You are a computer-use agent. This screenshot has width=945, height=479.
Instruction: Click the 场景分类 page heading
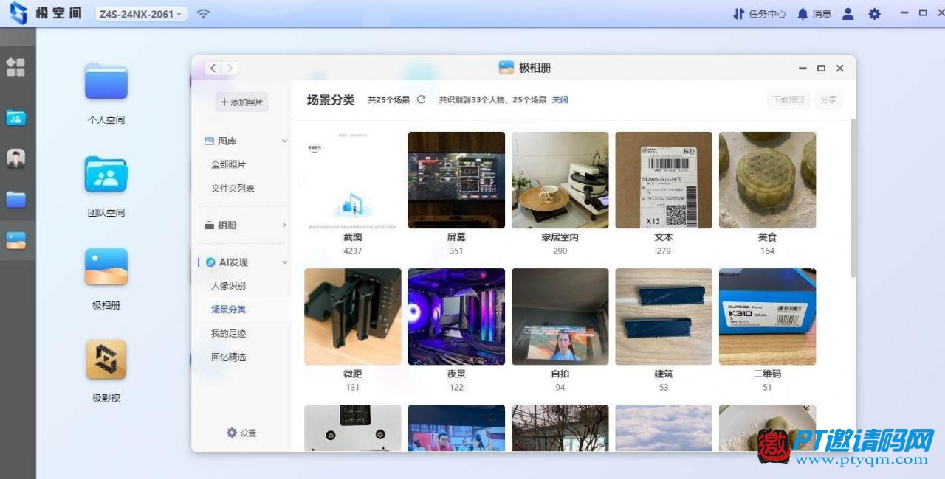pos(331,99)
